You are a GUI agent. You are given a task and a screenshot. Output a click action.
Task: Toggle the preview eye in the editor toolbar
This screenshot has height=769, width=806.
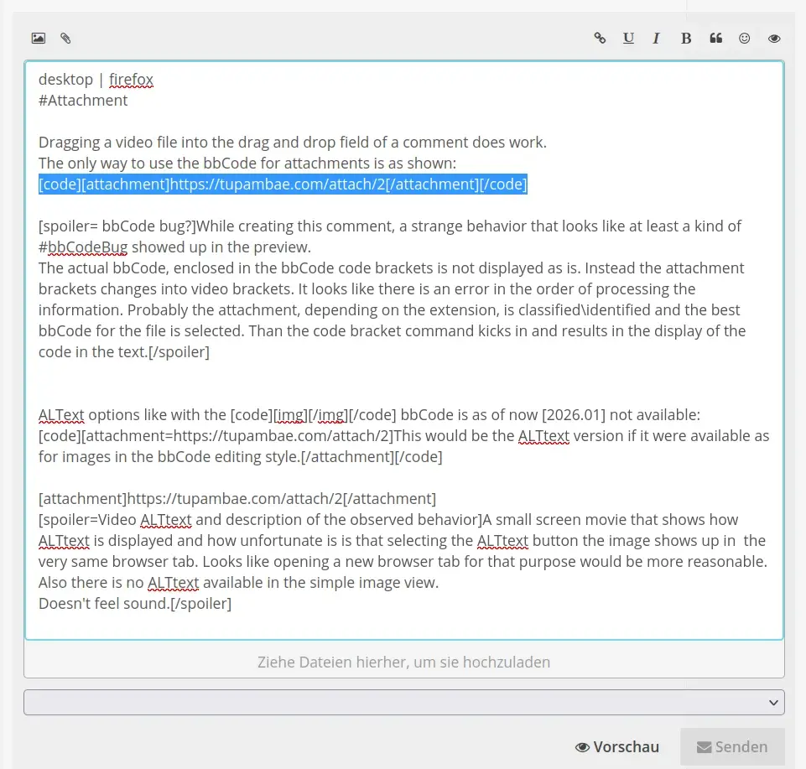[773, 38]
